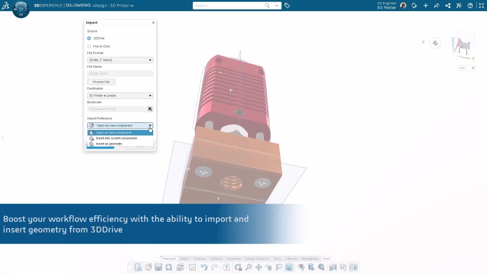Click the tag icon beside the search box
The height and width of the screenshot is (274, 487).
tap(287, 6)
